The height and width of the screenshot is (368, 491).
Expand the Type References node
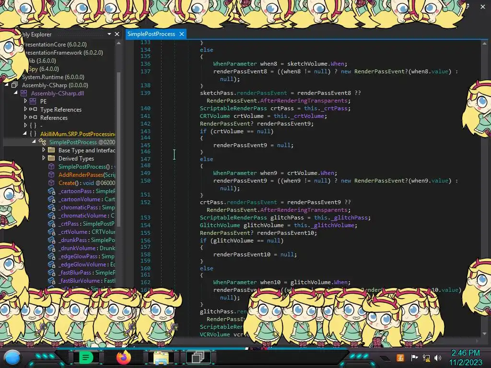(25, 109)
